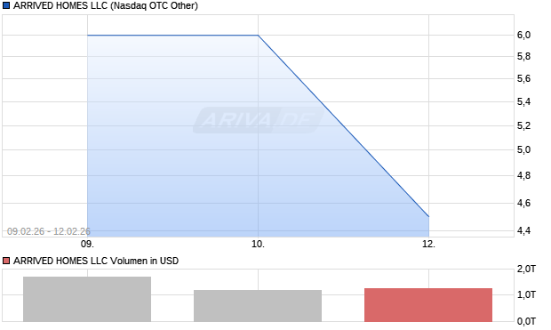Click the gray volume bar for 09.
Image resolution: width=551 pixels, height=330 pixels.
coord(87,299)
